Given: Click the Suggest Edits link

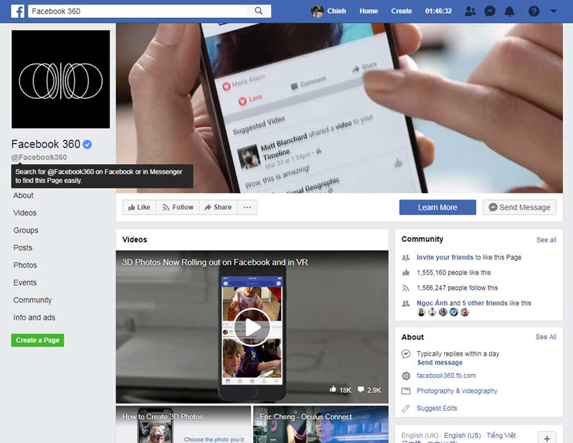Looking at the screenshot, I should [437, 409].
